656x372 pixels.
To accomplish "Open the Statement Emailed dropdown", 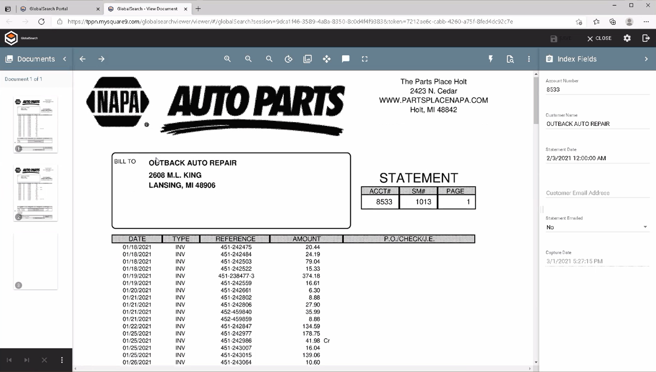I will (597, 227).
